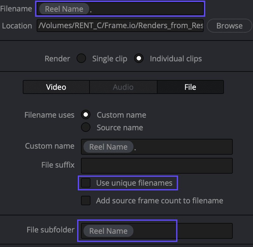Check Add source frame count to filename
This screenshot has width=253, height=247.
tap(85, 201)
